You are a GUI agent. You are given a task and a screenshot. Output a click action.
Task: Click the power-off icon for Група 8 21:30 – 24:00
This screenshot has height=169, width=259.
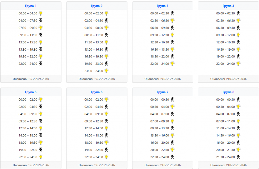pyautogui.click(x=238, y=157)
